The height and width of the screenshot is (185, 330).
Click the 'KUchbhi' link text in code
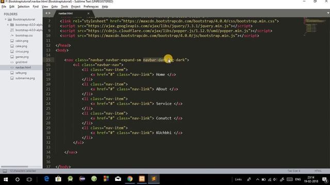[164, 133]
